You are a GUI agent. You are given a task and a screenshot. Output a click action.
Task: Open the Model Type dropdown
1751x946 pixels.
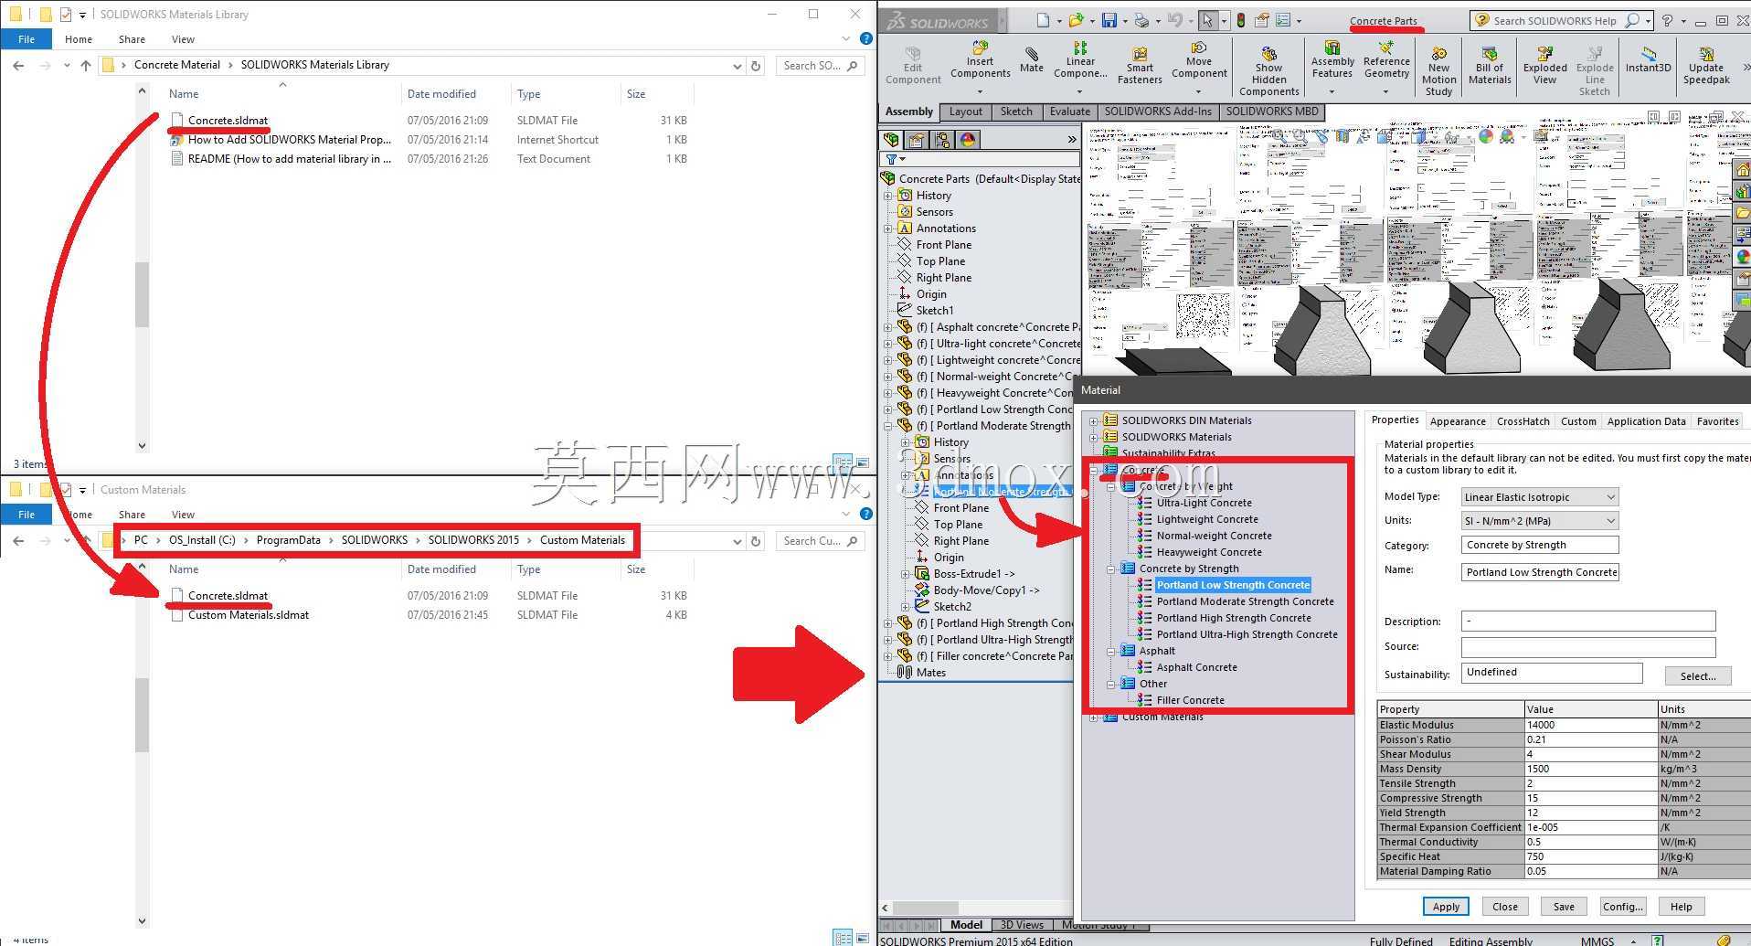click(1539, 497)
